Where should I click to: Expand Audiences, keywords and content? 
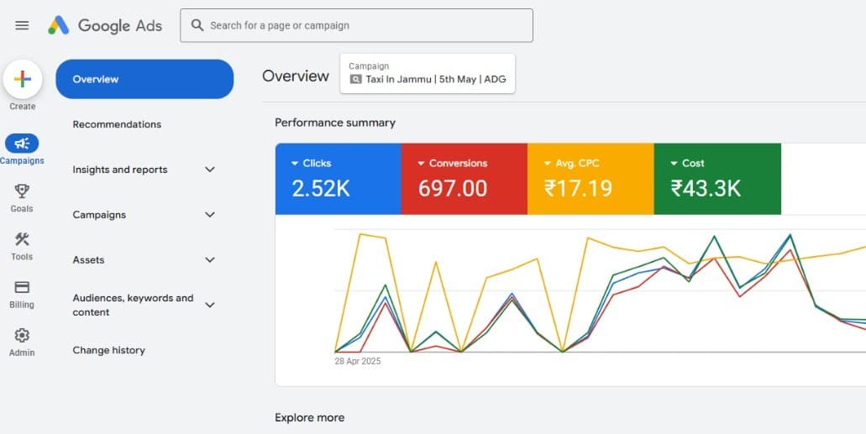[x=210, y=305]
